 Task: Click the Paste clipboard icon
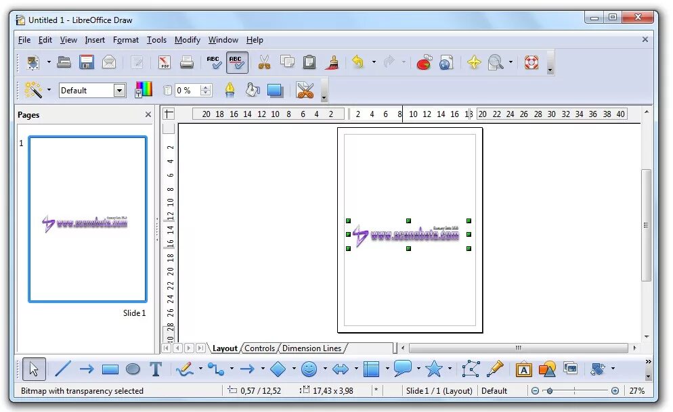(309, 63)
